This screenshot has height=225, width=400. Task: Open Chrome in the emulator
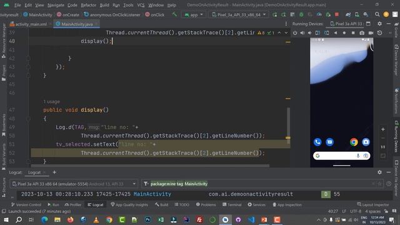tap(354, 142)
